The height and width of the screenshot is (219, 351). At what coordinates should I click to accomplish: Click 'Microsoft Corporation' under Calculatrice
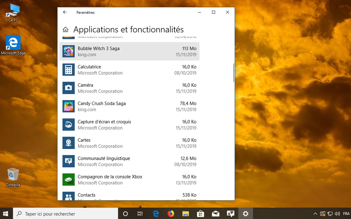(x=100, y=73)
